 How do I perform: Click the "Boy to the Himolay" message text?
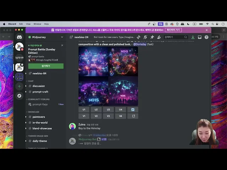coord(89,128)
